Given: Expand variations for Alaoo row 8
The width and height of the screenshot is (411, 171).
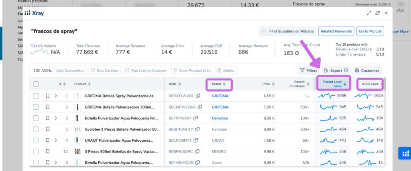Looking at the screenshot, I should click(x=55, y=163).
